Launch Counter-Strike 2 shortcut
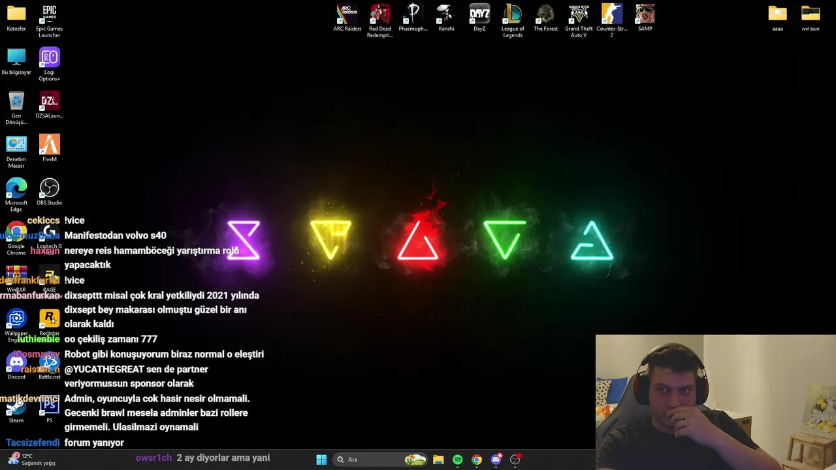 (x=612, y=21)
